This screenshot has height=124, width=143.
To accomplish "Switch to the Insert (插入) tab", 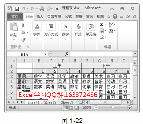I will click(40, 17).
